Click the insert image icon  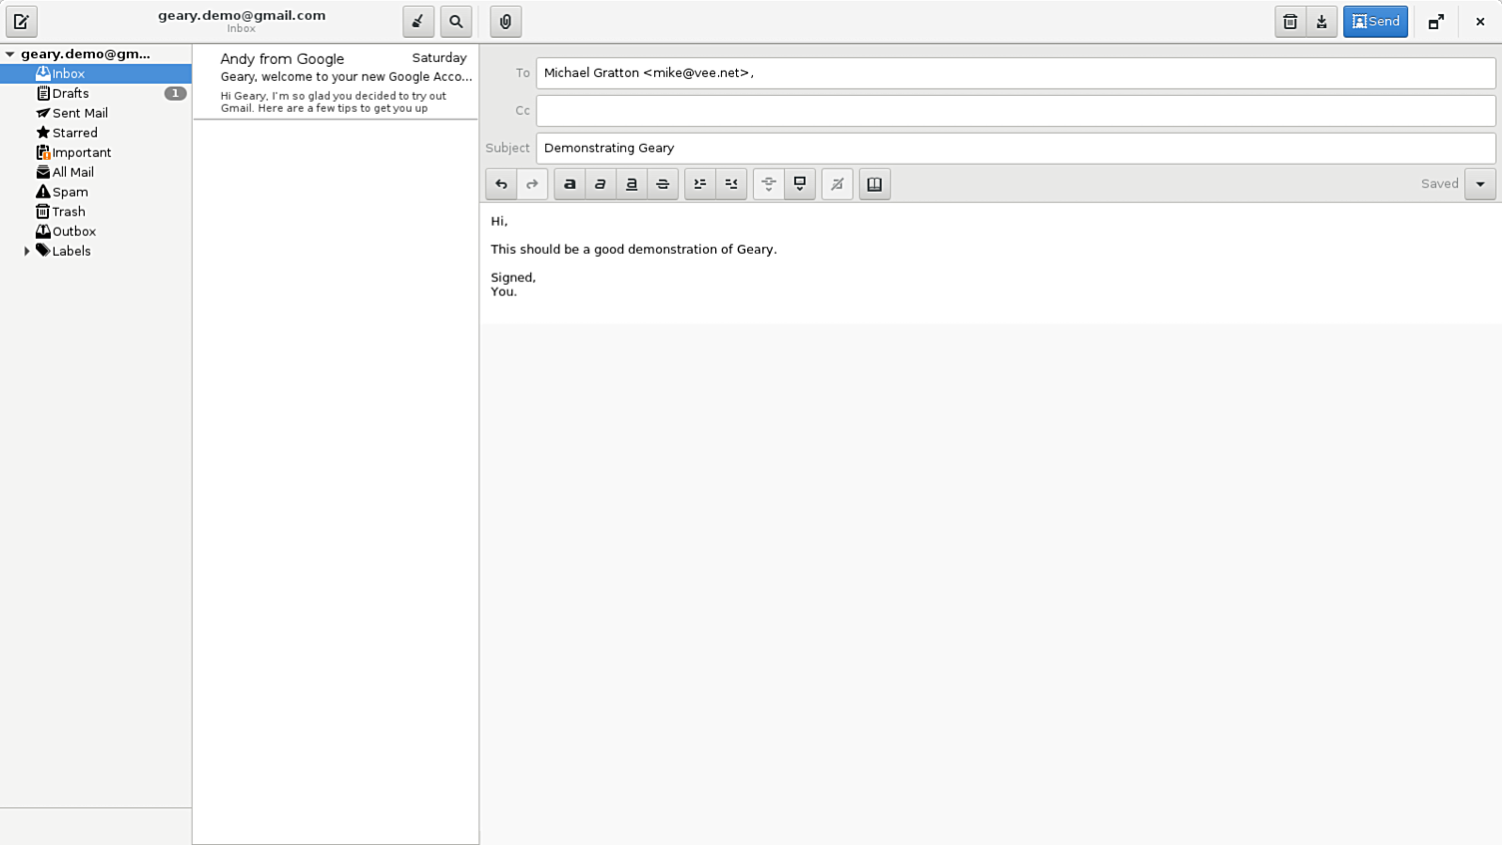(800, 184)
